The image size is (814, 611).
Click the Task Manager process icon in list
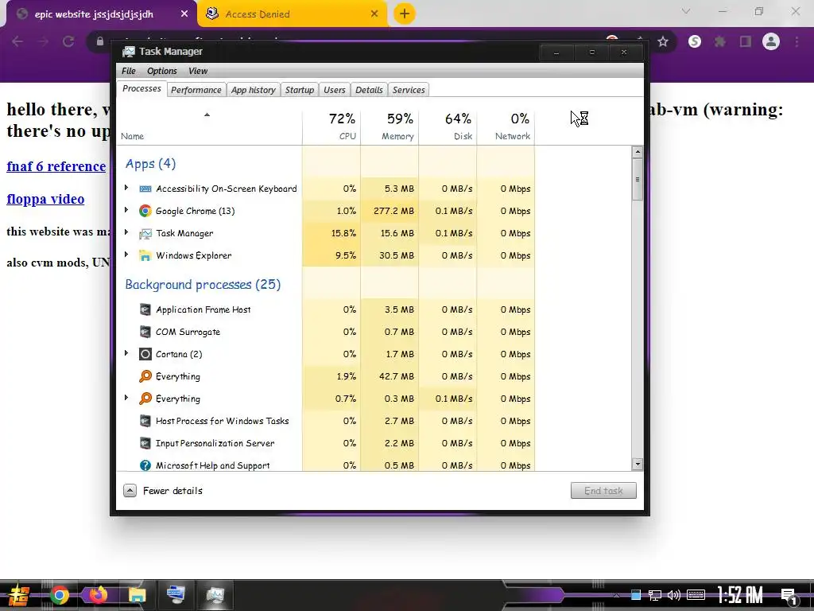coord(145,233)
